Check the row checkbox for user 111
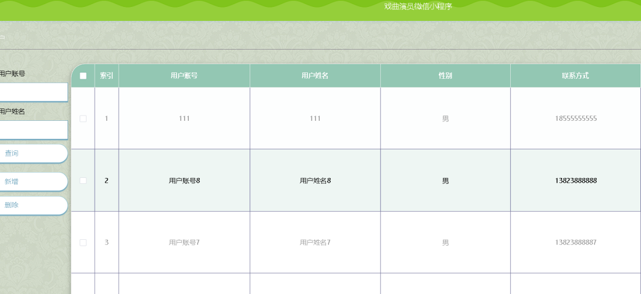This screenshot has height=294, width=641. pos(83,118)
